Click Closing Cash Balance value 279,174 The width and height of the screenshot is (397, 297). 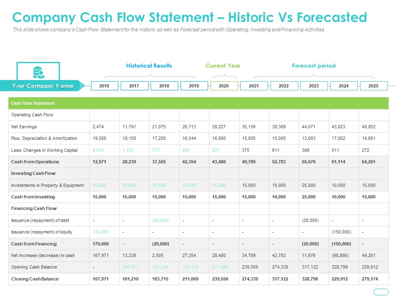370,279
